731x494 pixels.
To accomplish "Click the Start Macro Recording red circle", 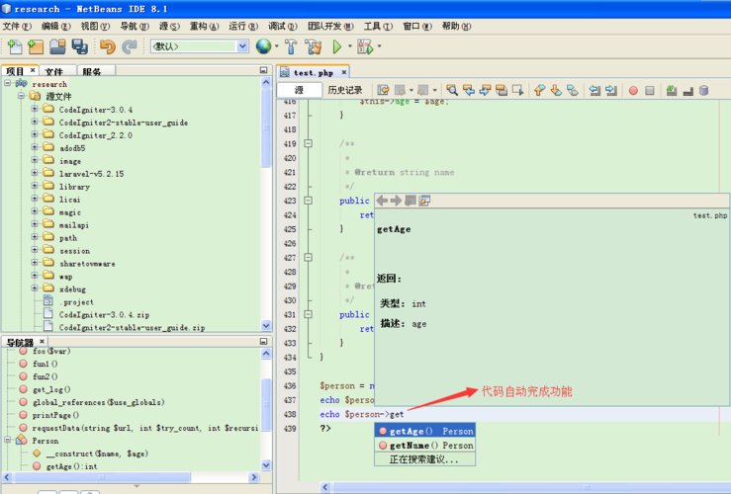I will [633, 90].
